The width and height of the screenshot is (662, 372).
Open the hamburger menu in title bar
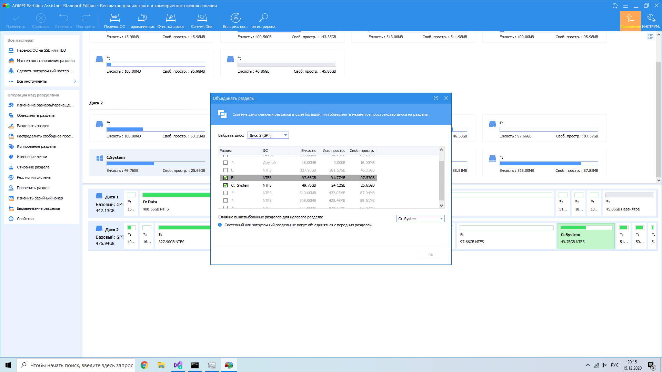pos(625,6)
